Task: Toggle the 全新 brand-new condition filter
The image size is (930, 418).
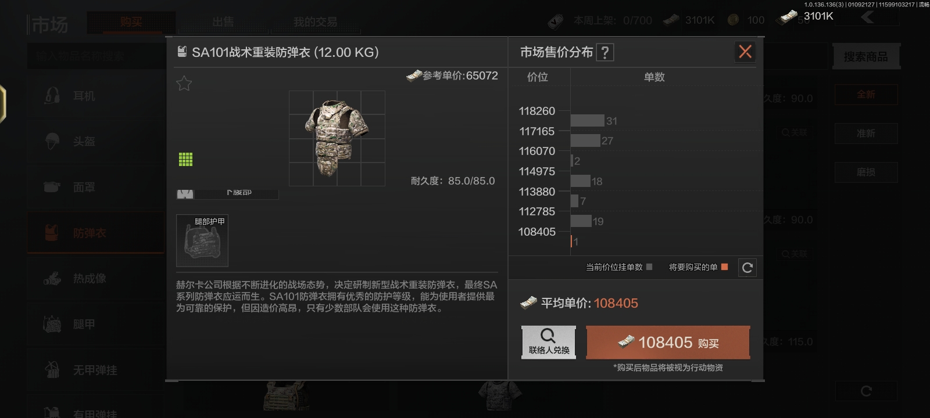Action: (866, 95)
